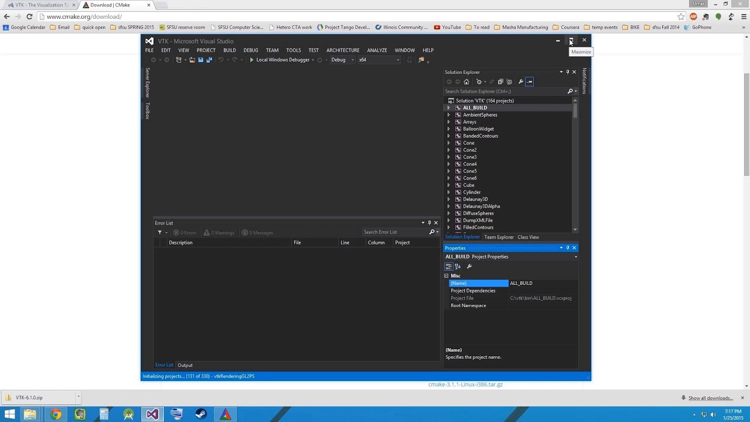Screen dimensions: 750x422
Task: Close the Properties panel
Action: point(574,248)
